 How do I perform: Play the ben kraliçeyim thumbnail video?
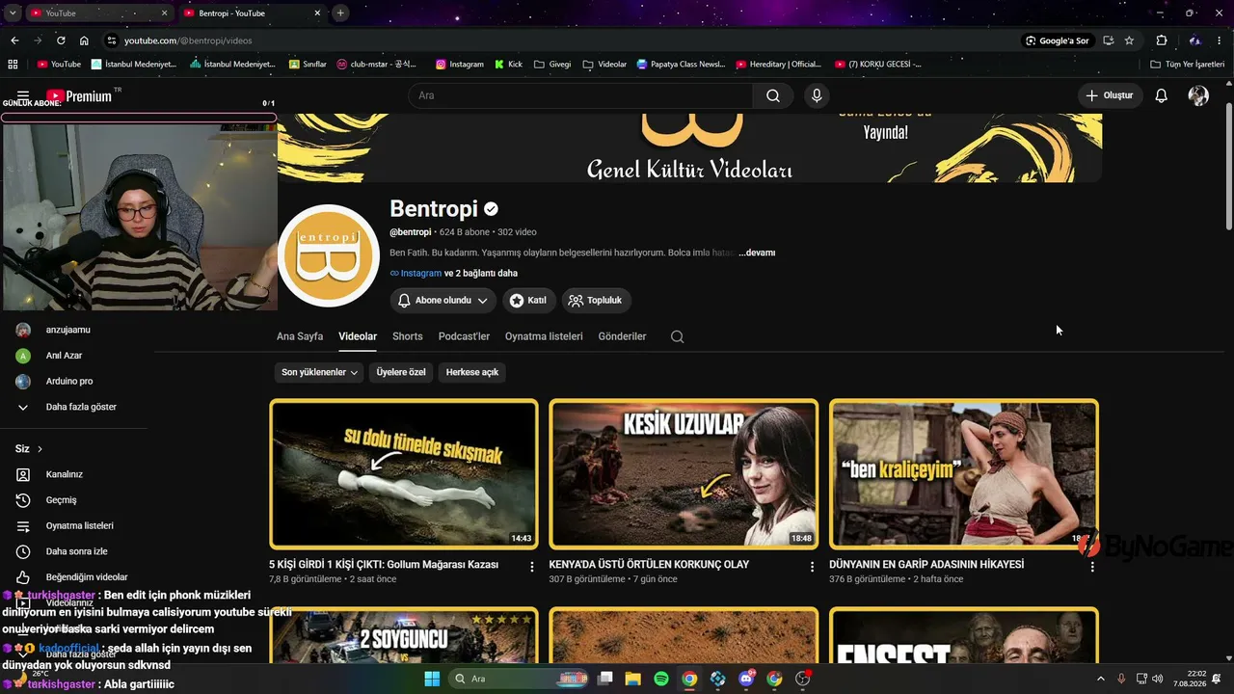point(964,473)
